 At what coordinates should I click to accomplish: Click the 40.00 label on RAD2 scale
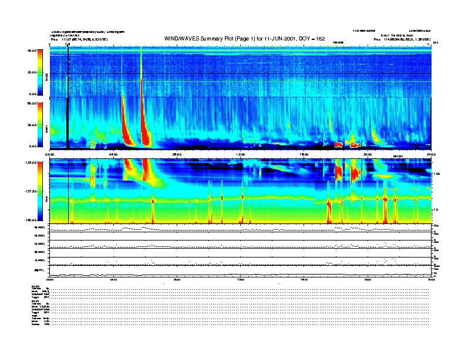tap(32, 50)
